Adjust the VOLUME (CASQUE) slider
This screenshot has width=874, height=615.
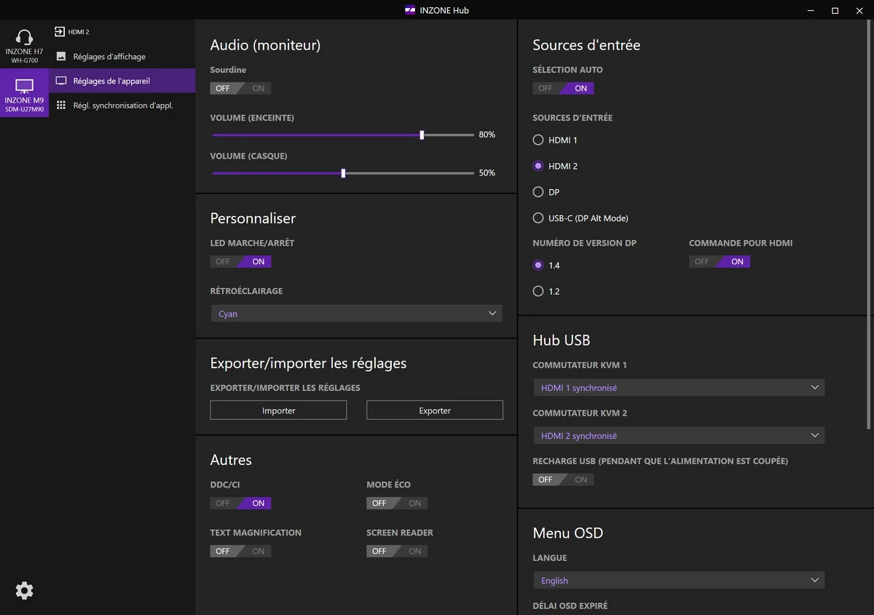343,173
